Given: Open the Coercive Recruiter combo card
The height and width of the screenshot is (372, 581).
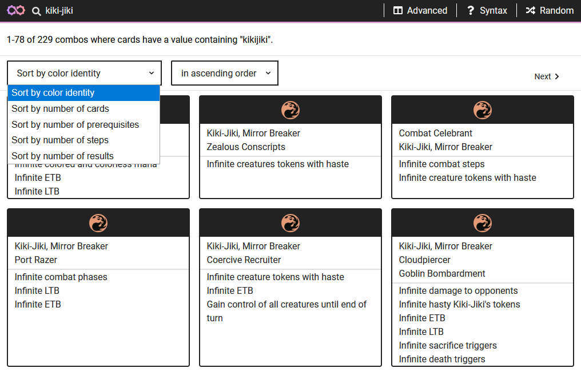Looking at the screenshot, I should [x=290, y=285].
